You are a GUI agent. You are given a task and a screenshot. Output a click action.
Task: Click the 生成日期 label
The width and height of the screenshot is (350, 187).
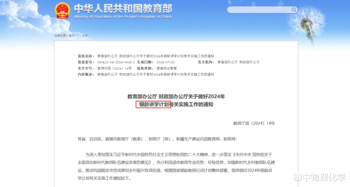tap(145, 62)
